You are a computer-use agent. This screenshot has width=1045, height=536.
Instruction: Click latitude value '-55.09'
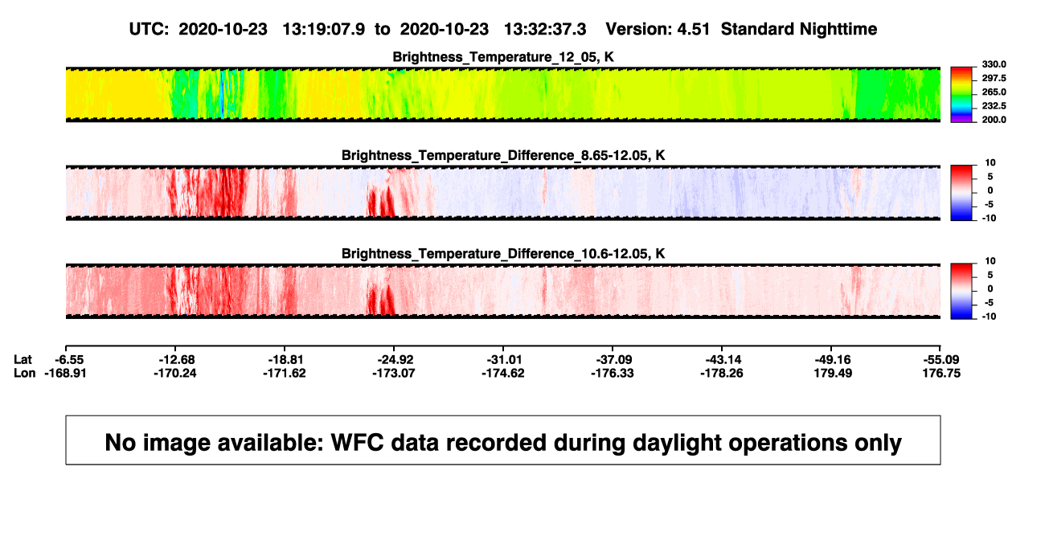pyautogui.click(x=940, y=359)
